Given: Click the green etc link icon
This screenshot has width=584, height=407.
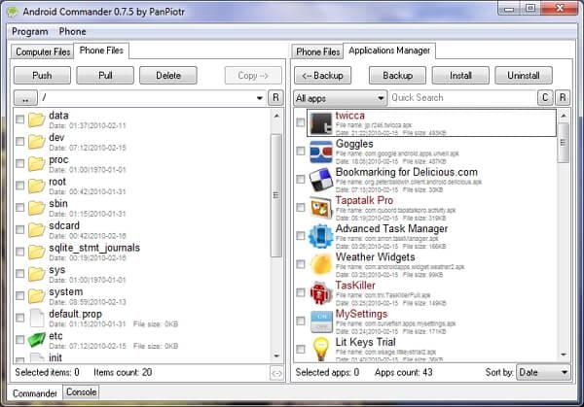Looking at the screenshot, I should coord(37,340).
